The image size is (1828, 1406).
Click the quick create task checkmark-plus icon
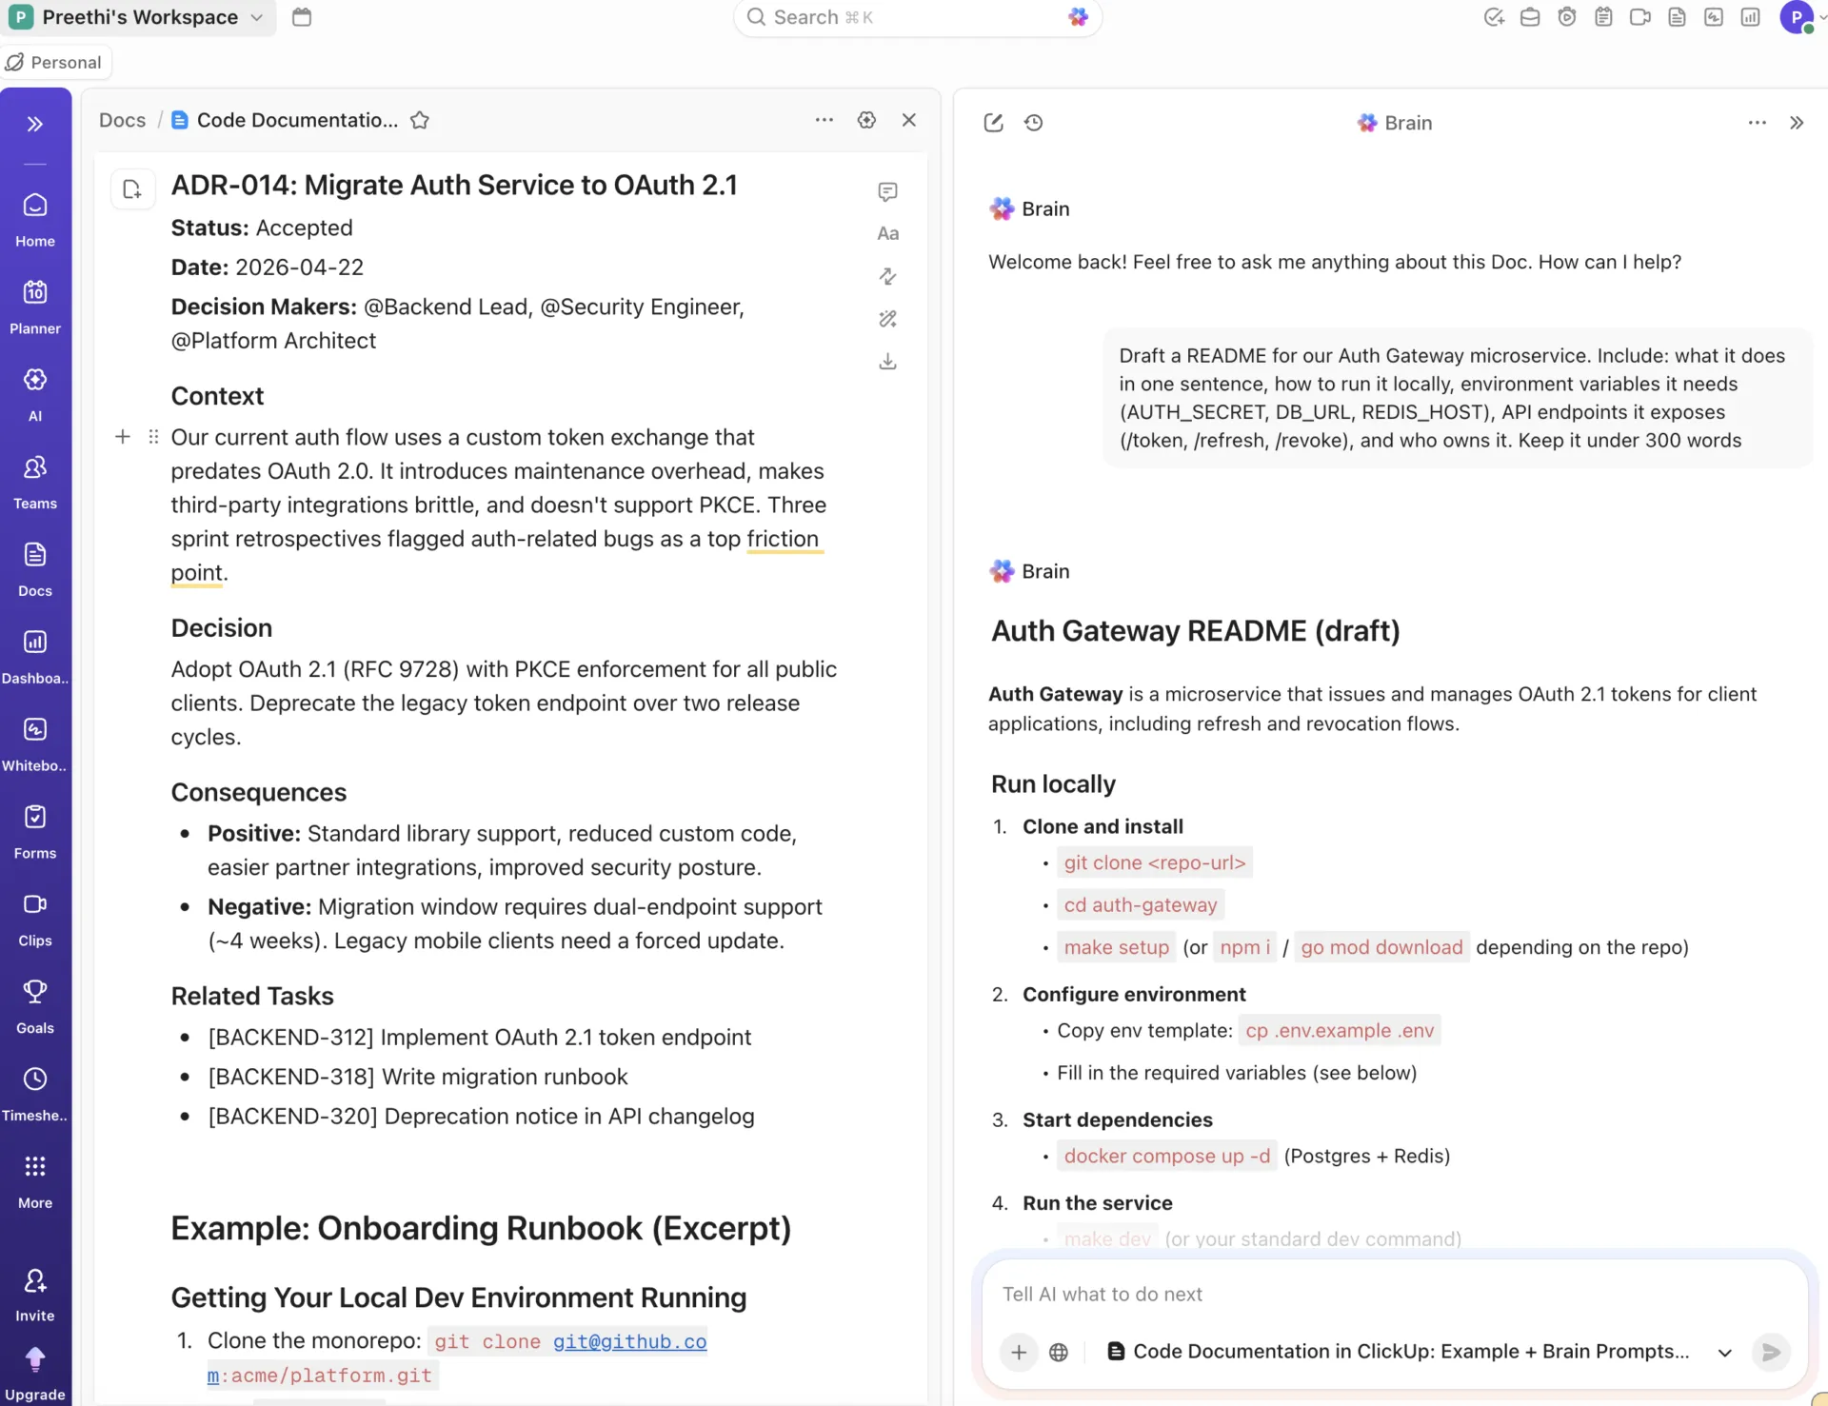[1494, 17]
